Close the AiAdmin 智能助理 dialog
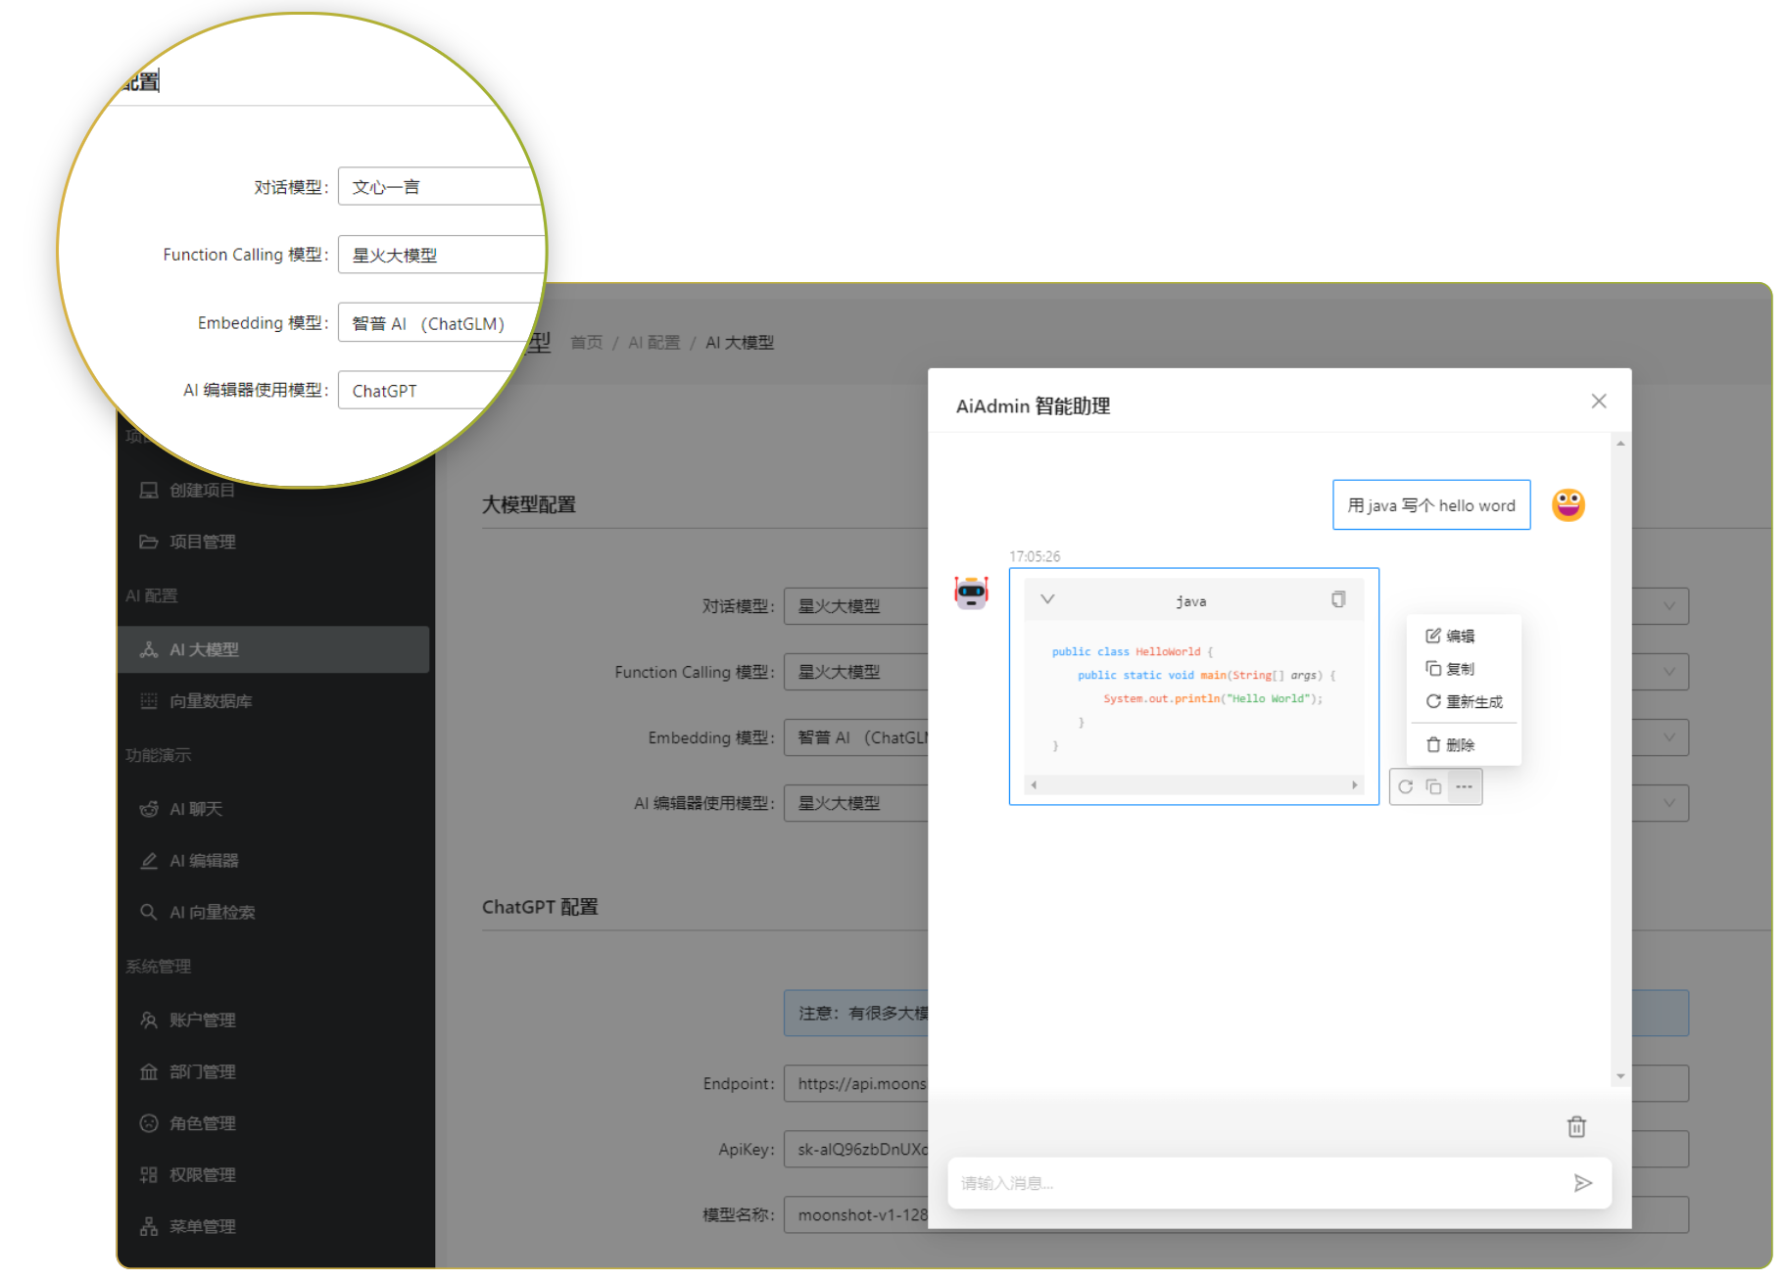This screenshot has width=1786, height=1281. [1599, 401]
